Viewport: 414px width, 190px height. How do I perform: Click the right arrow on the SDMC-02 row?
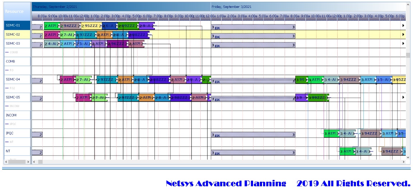tap(403, 34)
